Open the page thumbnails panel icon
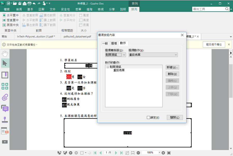 pos(5,86)
